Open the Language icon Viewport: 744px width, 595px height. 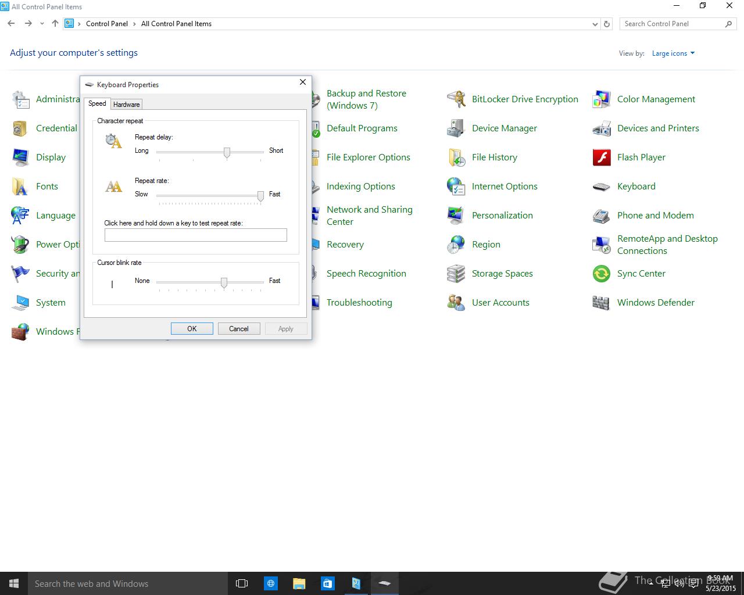(x=20, y=216)
